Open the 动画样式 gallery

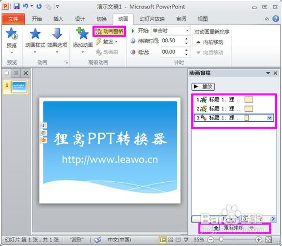[x=35, y=40]
